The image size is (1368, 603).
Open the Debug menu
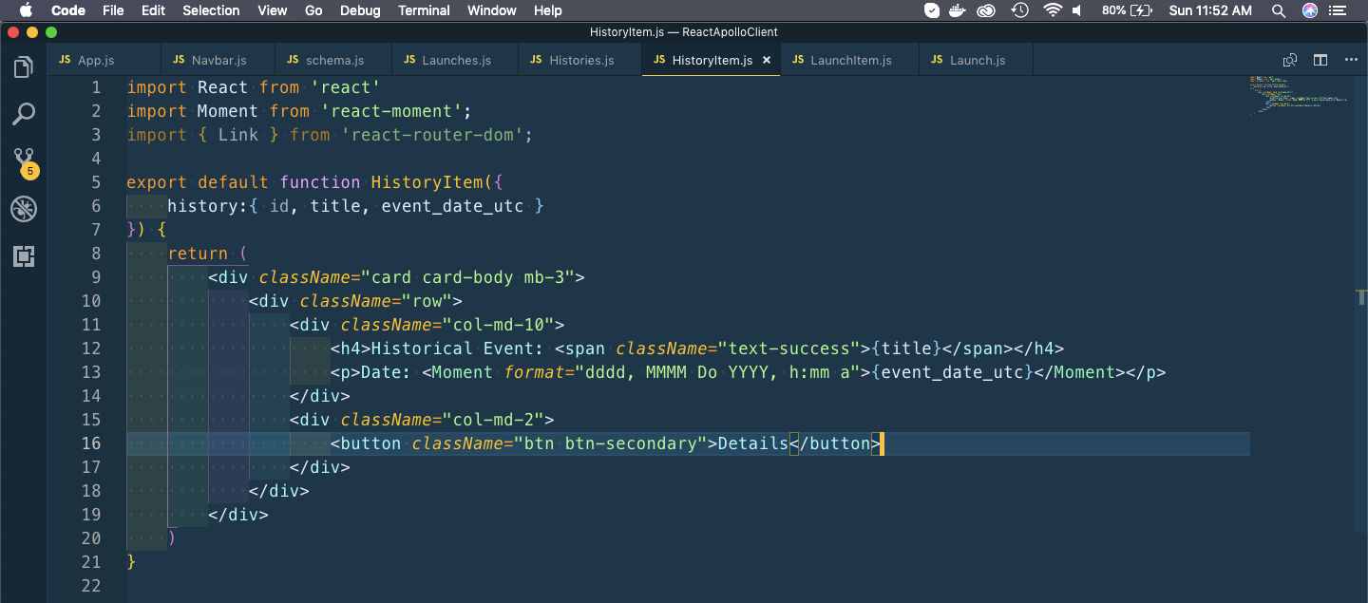(x=360, y=10)
